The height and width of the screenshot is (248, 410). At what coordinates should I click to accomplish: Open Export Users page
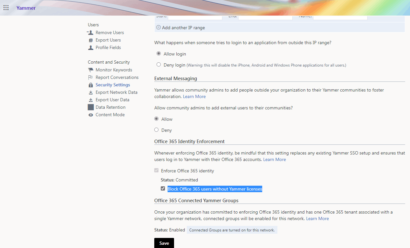(x=108, y=40)
